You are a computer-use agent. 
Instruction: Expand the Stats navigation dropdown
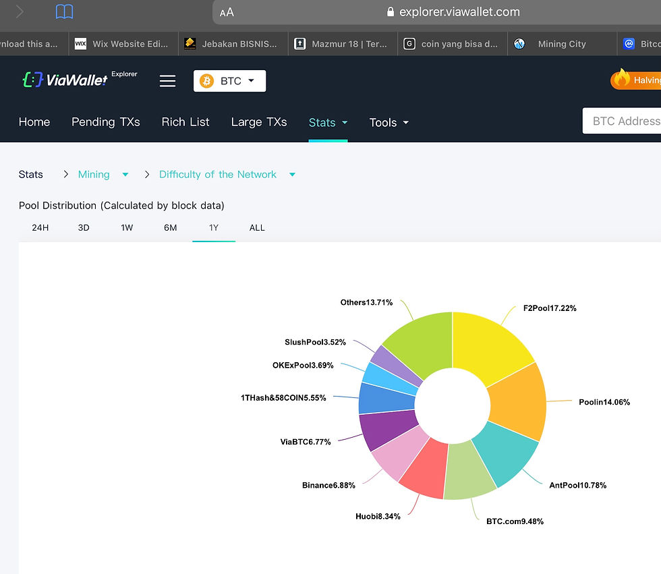[328, 123]
